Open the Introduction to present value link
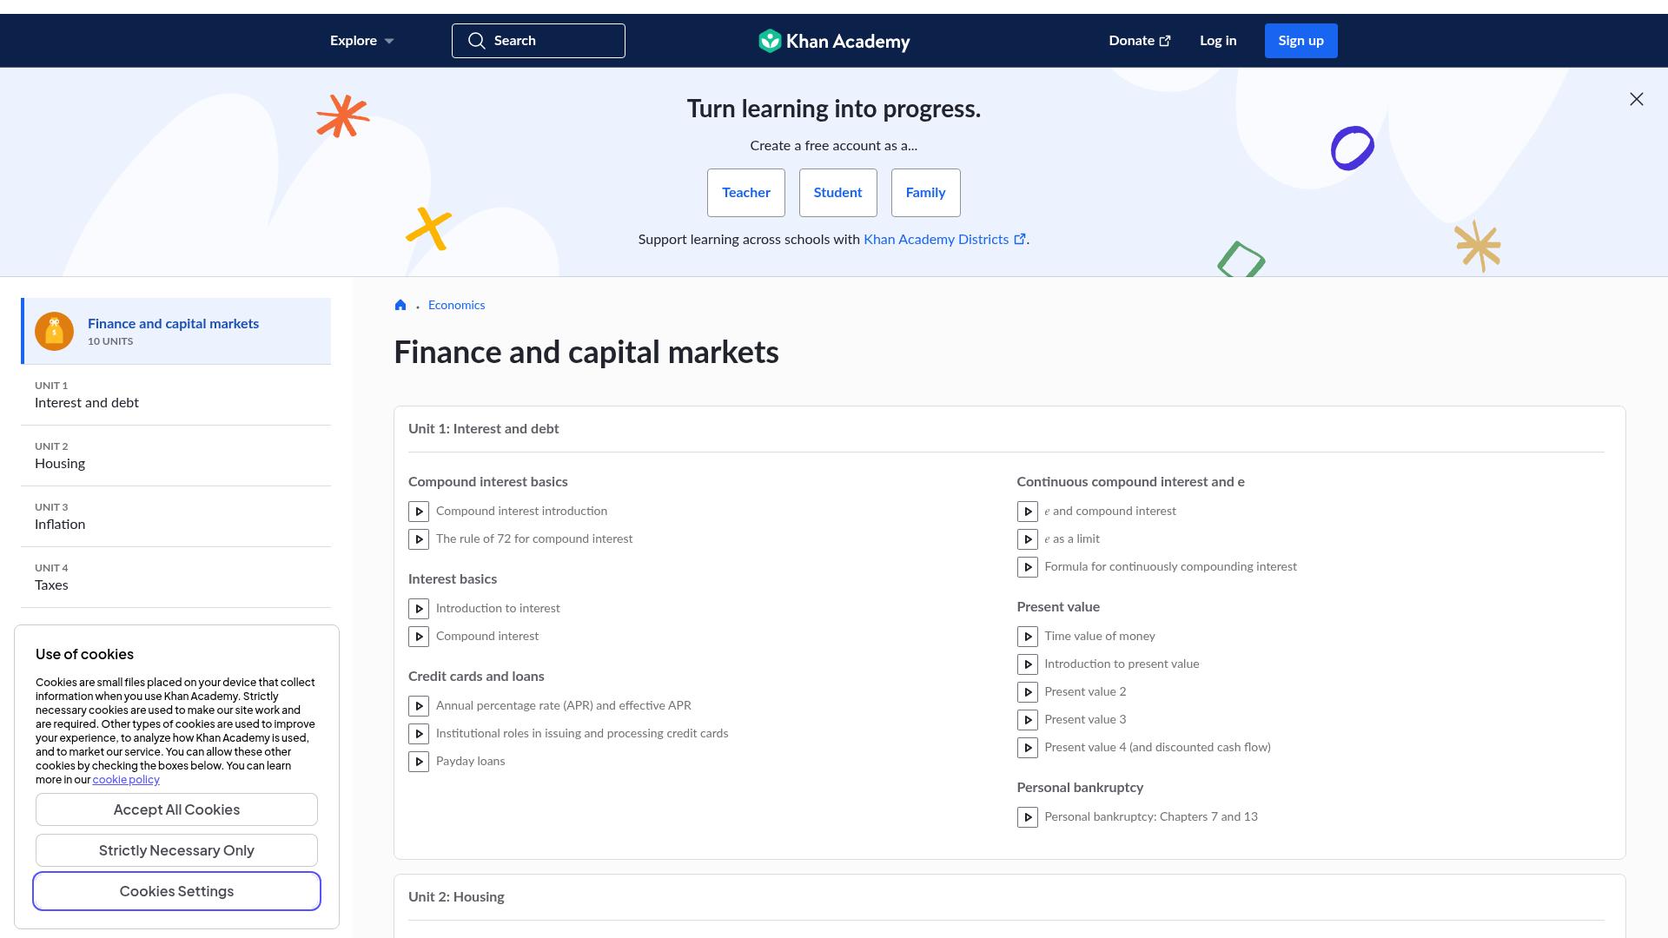 tap(1122, 664)
